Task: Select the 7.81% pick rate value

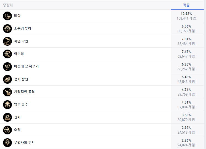Action: pyautogui.click(x=186, y=39)
